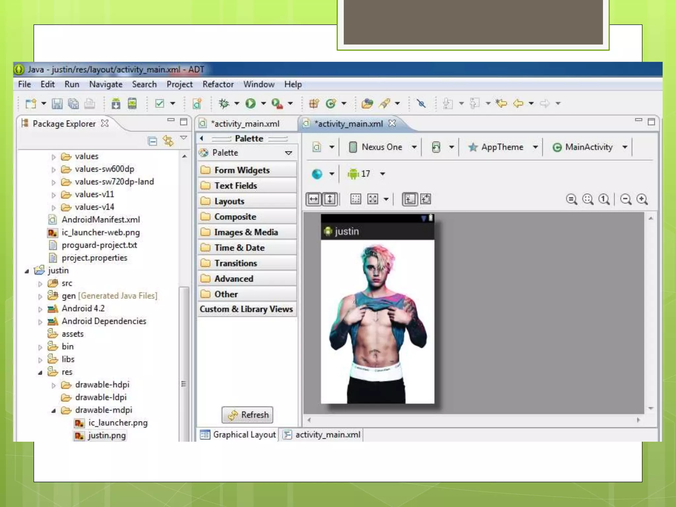Click the rightmost Zoom out magnifier icon
Image resolution: width=676 pixels, height=507 pixels.
click(x=625, y=199)
